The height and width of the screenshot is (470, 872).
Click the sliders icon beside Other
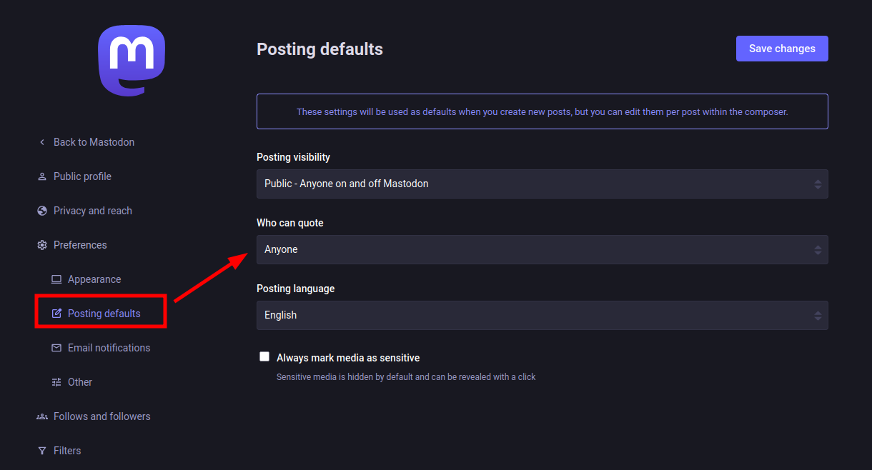click(x=56, y=382)
